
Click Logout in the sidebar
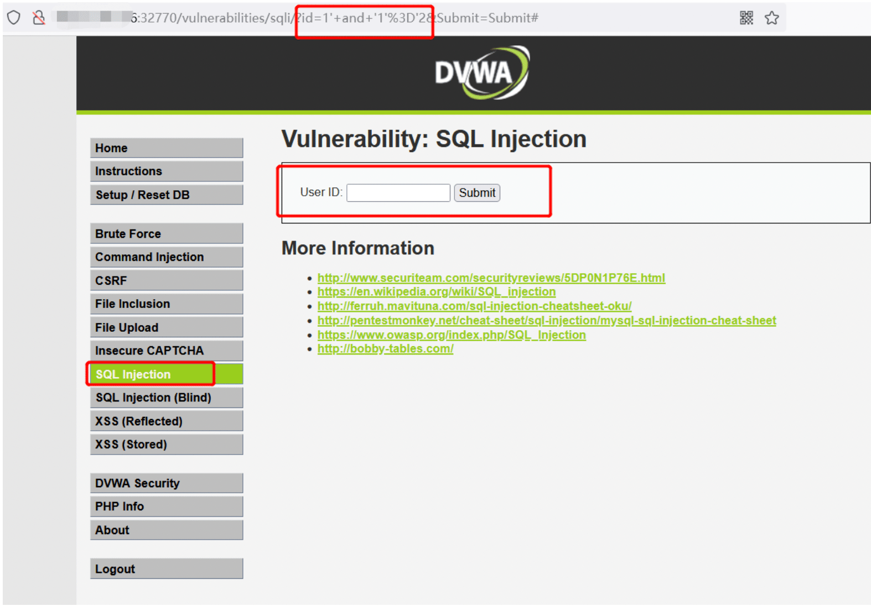pyautogui.click(x=167, y=569)
